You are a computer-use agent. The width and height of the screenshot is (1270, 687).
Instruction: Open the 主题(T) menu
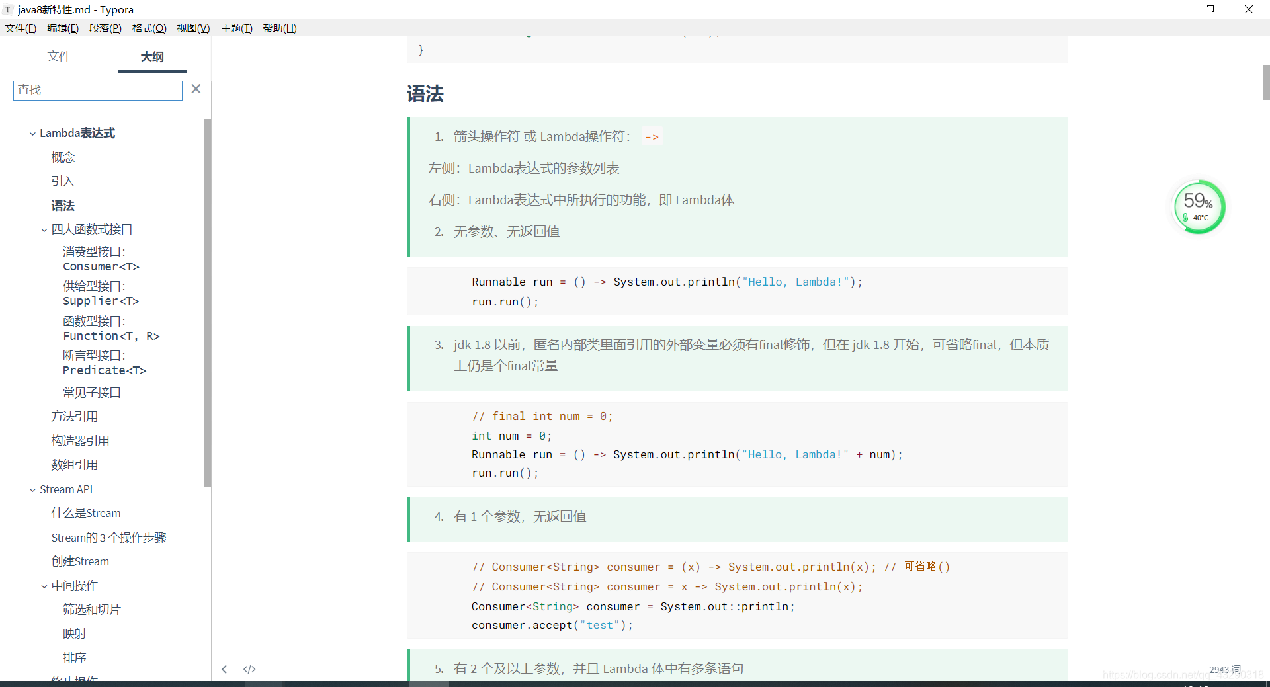[236, 28]
